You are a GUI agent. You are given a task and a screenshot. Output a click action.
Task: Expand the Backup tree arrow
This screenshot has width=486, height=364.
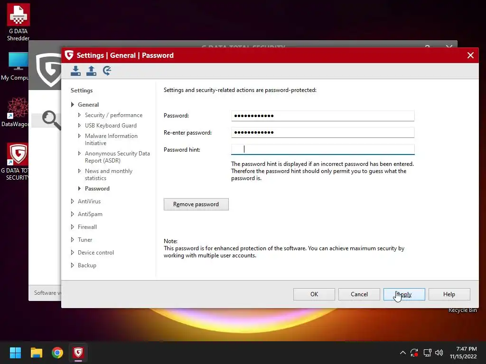(72, 265)
